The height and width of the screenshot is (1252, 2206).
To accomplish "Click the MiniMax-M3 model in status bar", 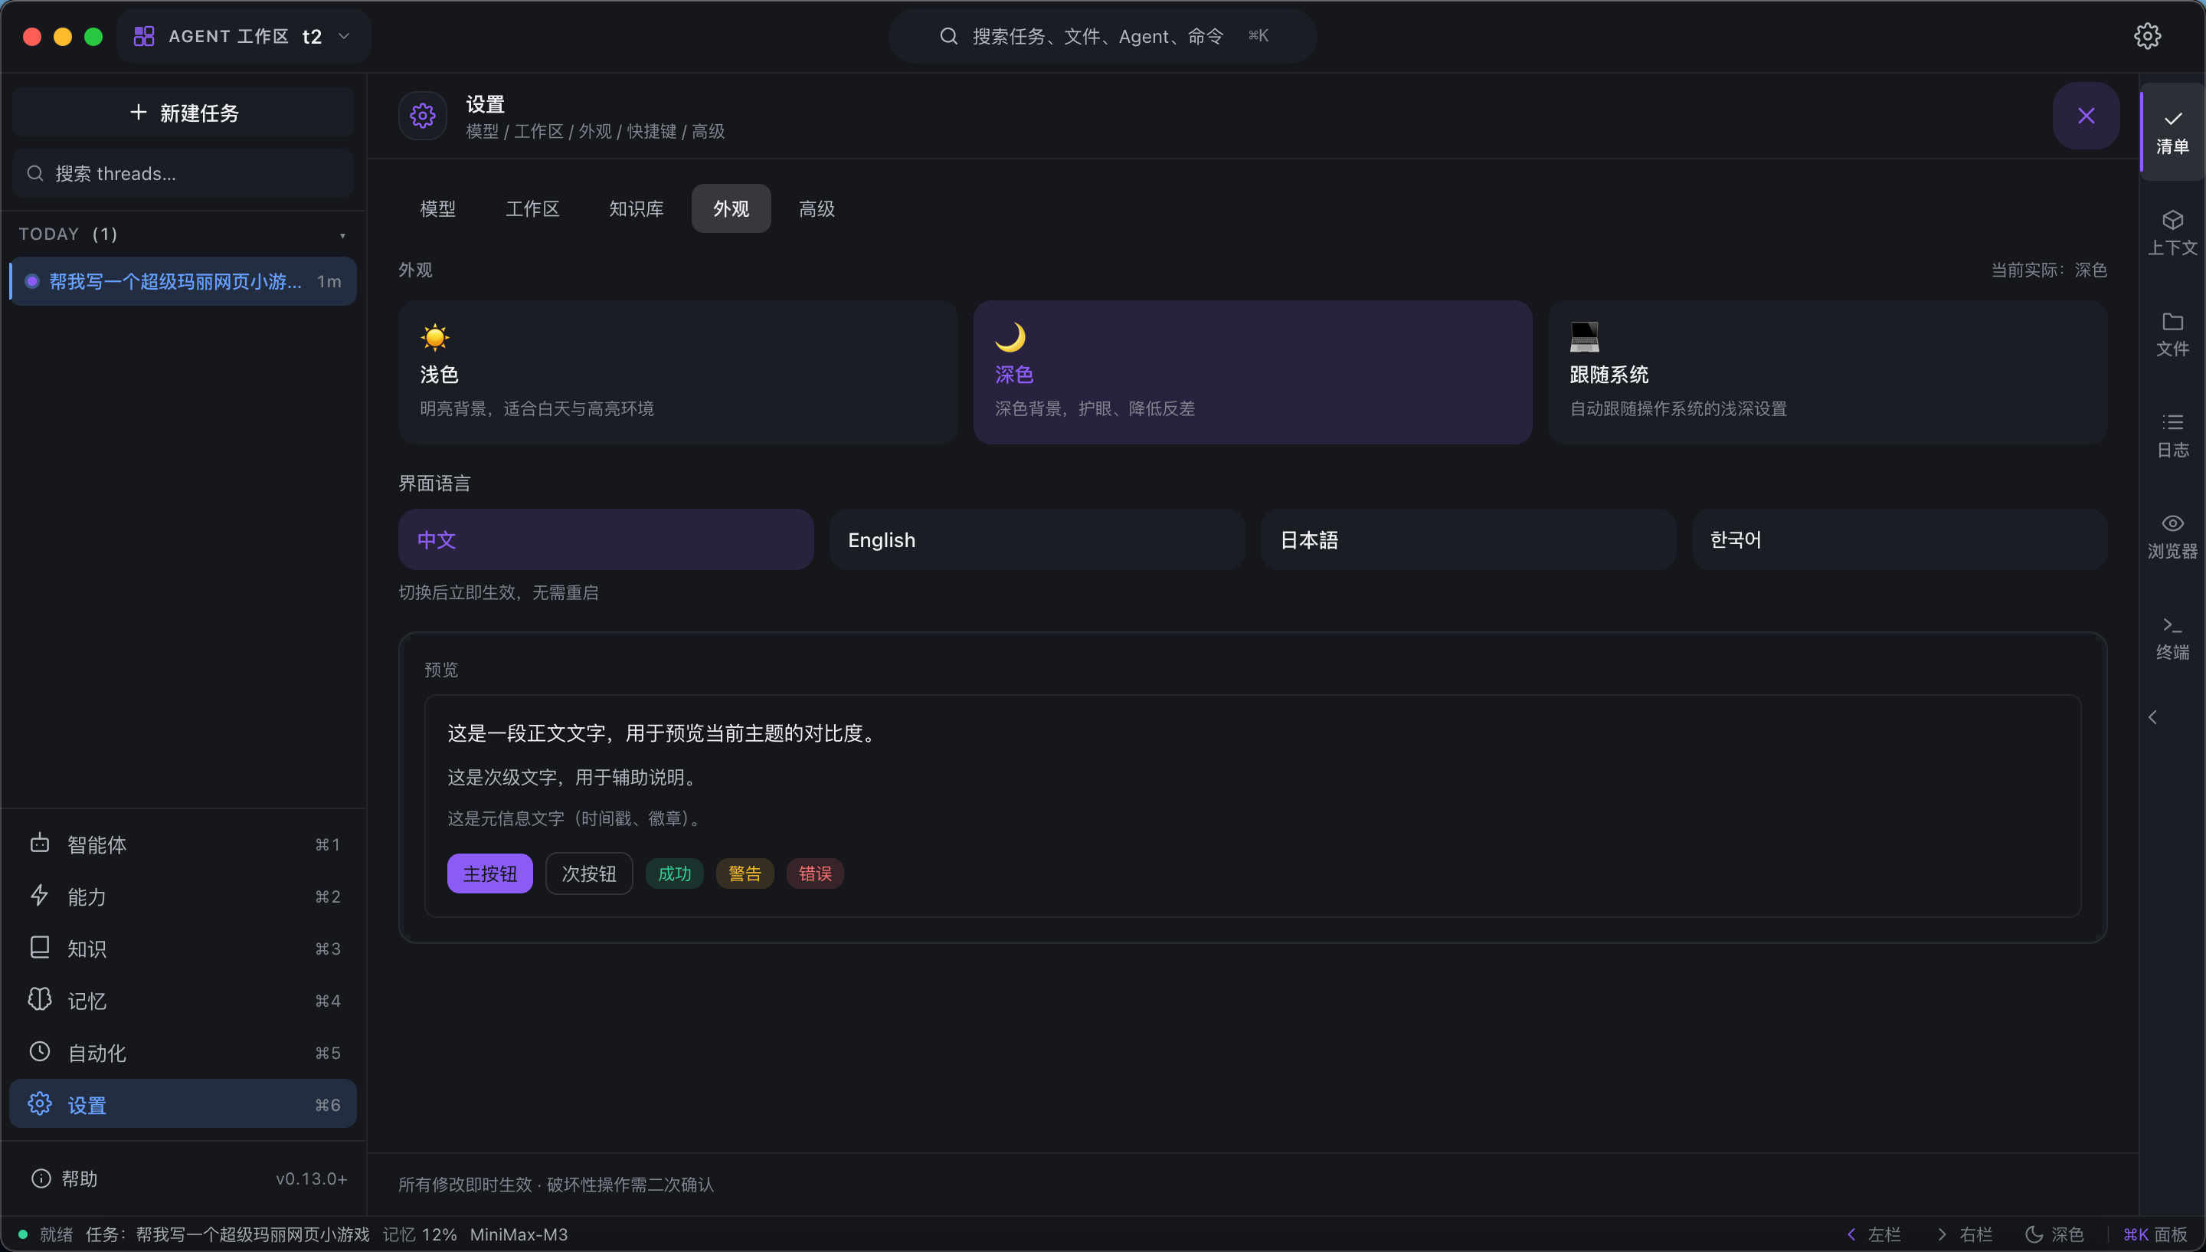I will [x=519, y=1235].
